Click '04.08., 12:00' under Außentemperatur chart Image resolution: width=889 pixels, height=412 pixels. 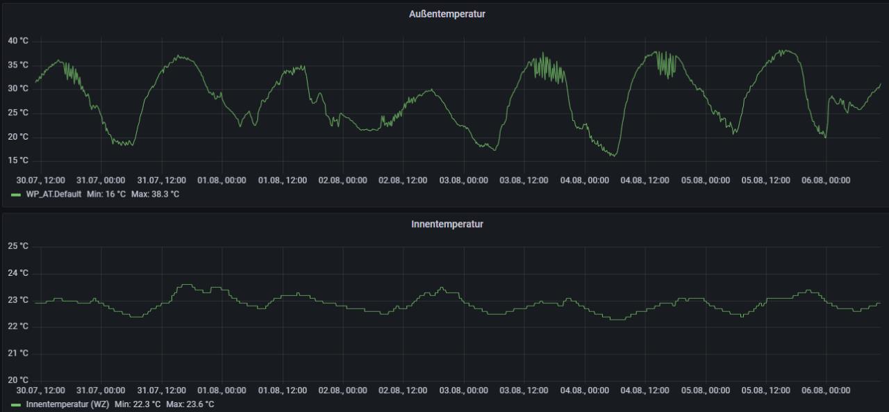(645, 180)
